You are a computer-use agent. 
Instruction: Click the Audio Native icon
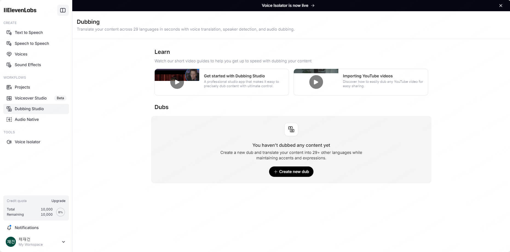pyautogui.click(x=9, y=119)
